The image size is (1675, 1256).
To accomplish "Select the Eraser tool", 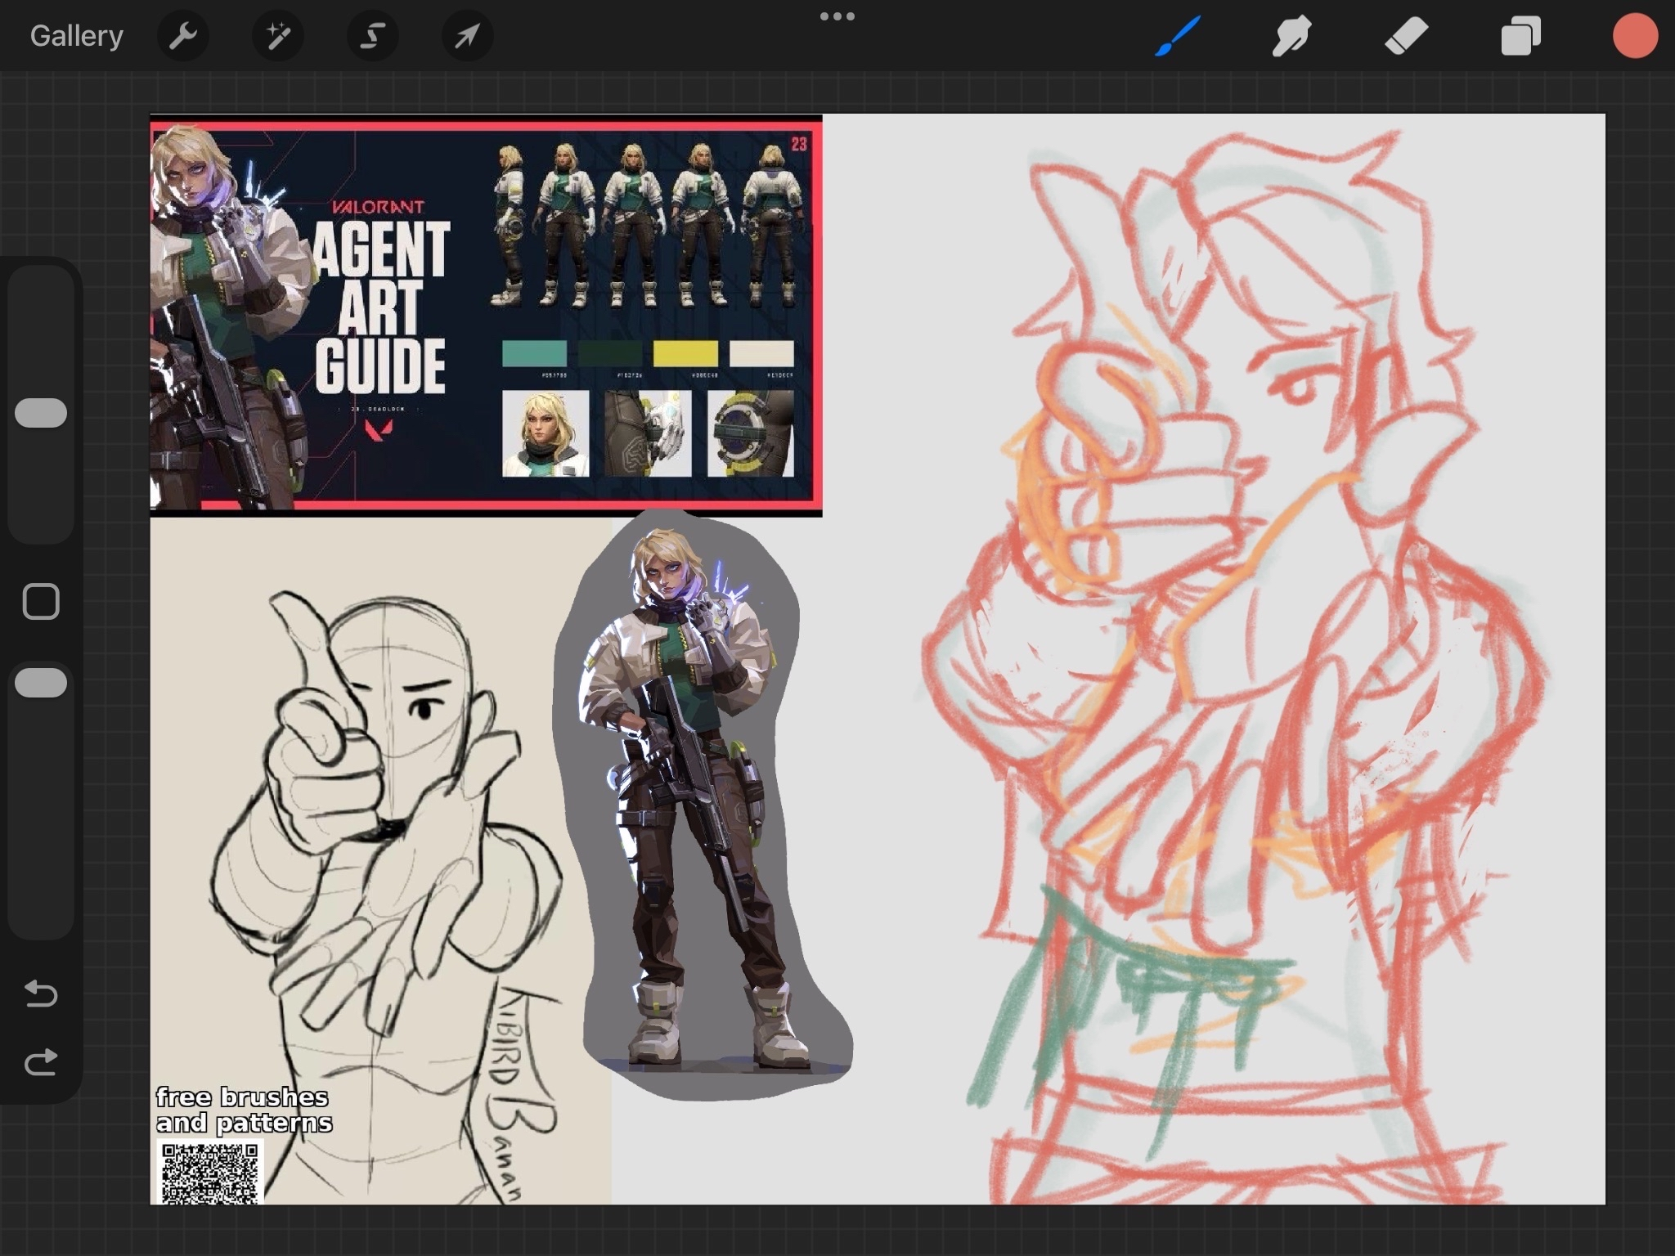I will 1406,36.
